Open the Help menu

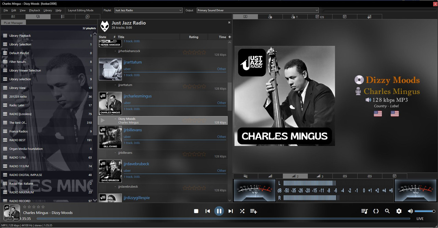[59, 10]
